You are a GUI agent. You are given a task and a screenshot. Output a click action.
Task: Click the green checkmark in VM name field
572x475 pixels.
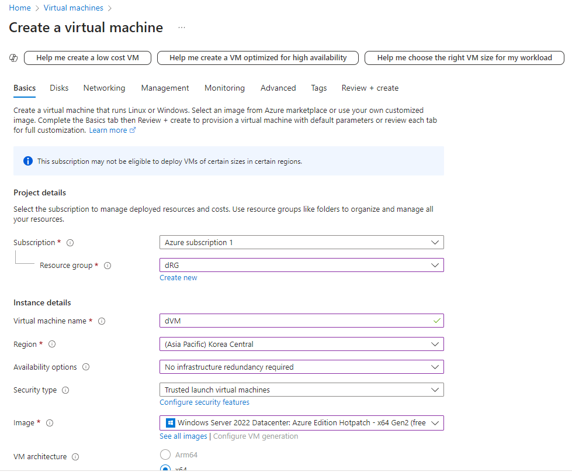pos(436,321)
